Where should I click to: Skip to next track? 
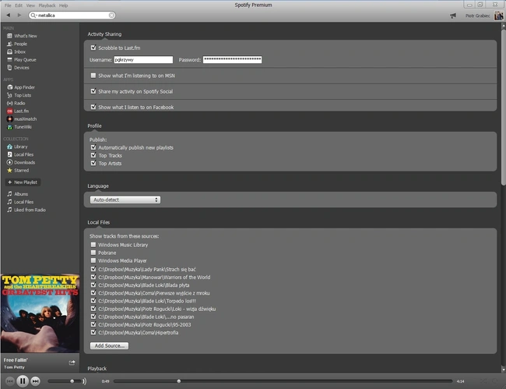35,381
